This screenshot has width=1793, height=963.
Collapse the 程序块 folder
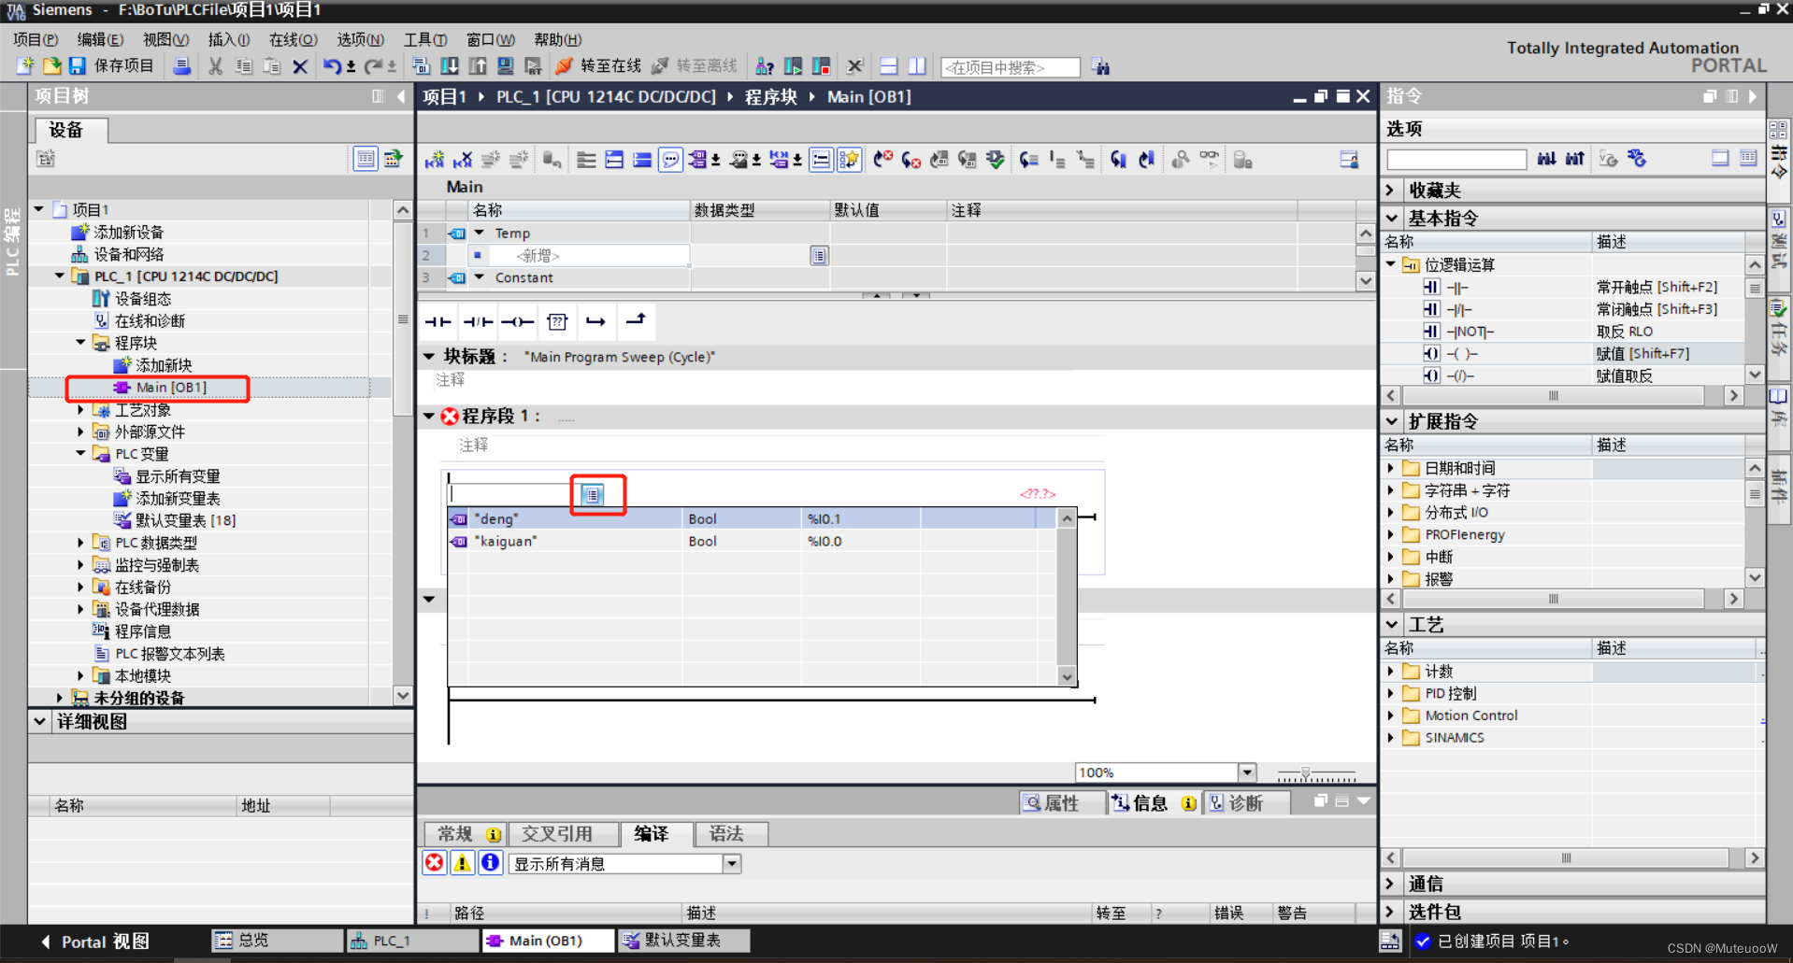80,343
